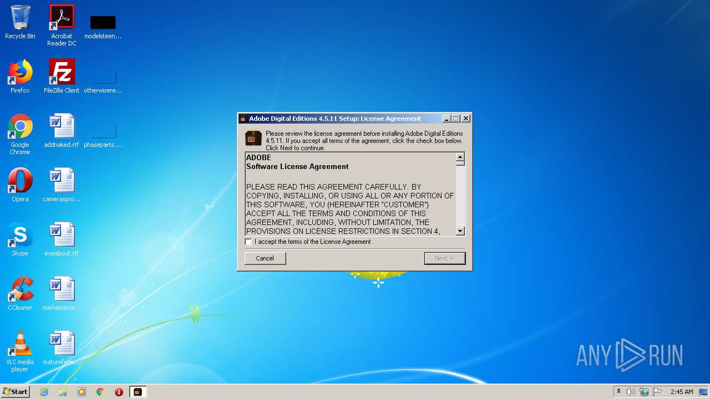
Task: Open the network tray icon
Action: click(644, 392)
